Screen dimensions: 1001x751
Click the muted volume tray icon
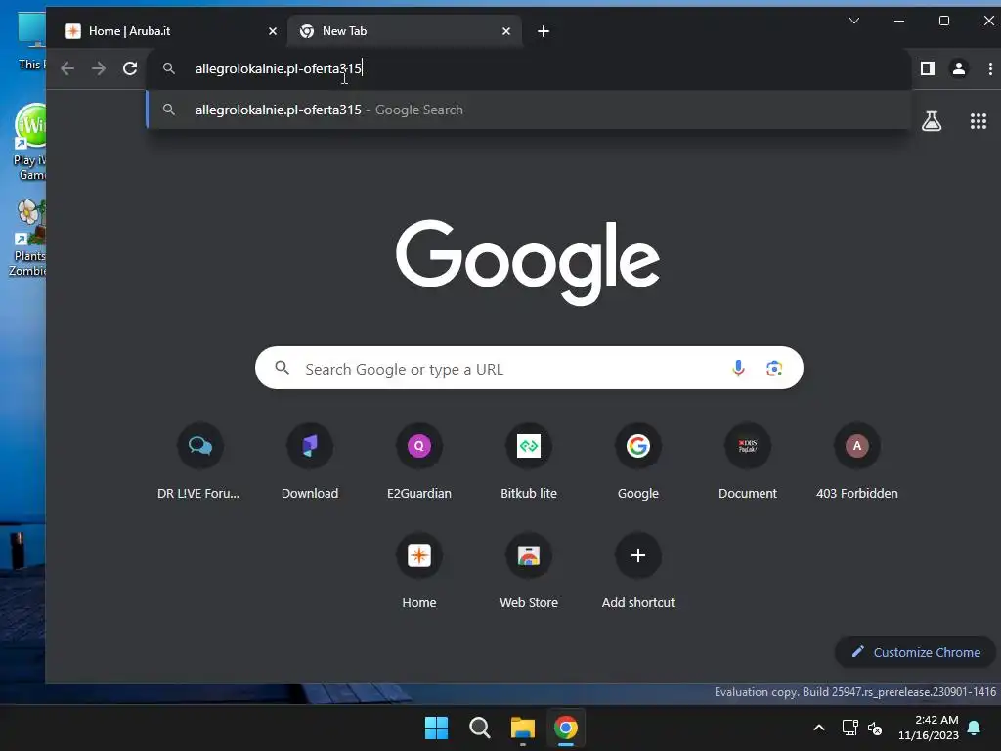875,728
